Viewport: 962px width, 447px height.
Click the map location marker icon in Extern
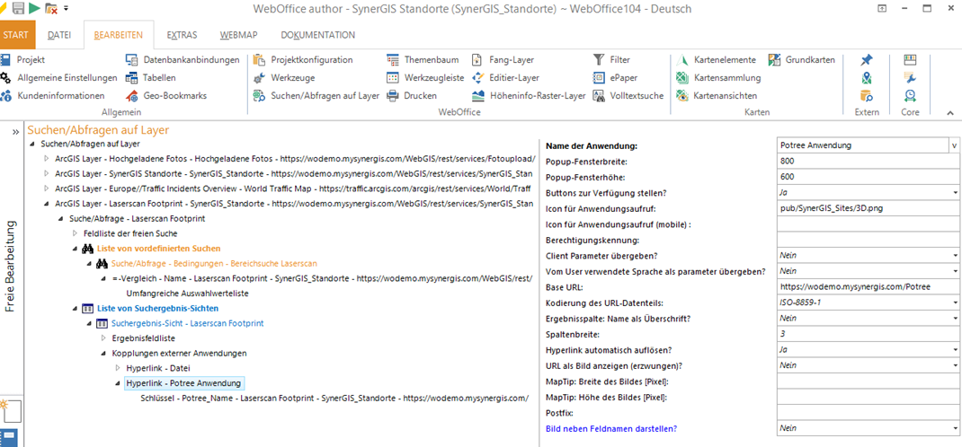pyautogui.click(x=867, y=78)
